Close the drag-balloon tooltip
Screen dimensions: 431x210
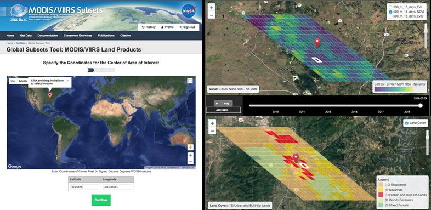(67, 80)
